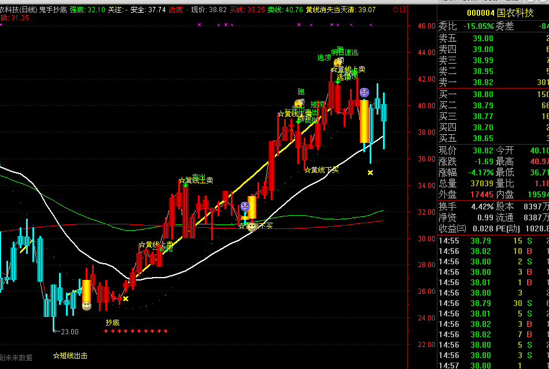The image size is (549, 369).
Task: Click the sad face atop the rightmost yellow candle
Action: pos(364,92)
